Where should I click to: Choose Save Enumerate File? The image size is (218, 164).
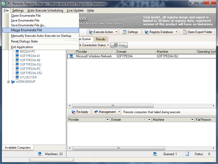(41, 20)
